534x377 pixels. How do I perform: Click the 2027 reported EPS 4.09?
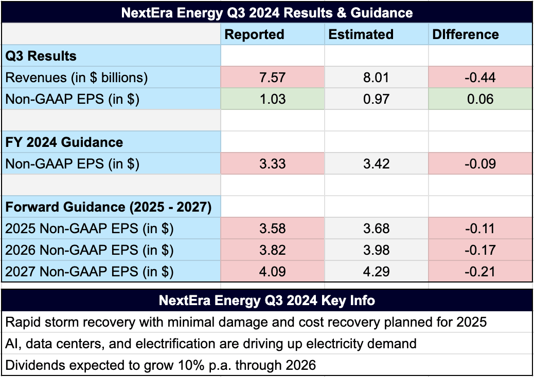(x=273, y=271)
